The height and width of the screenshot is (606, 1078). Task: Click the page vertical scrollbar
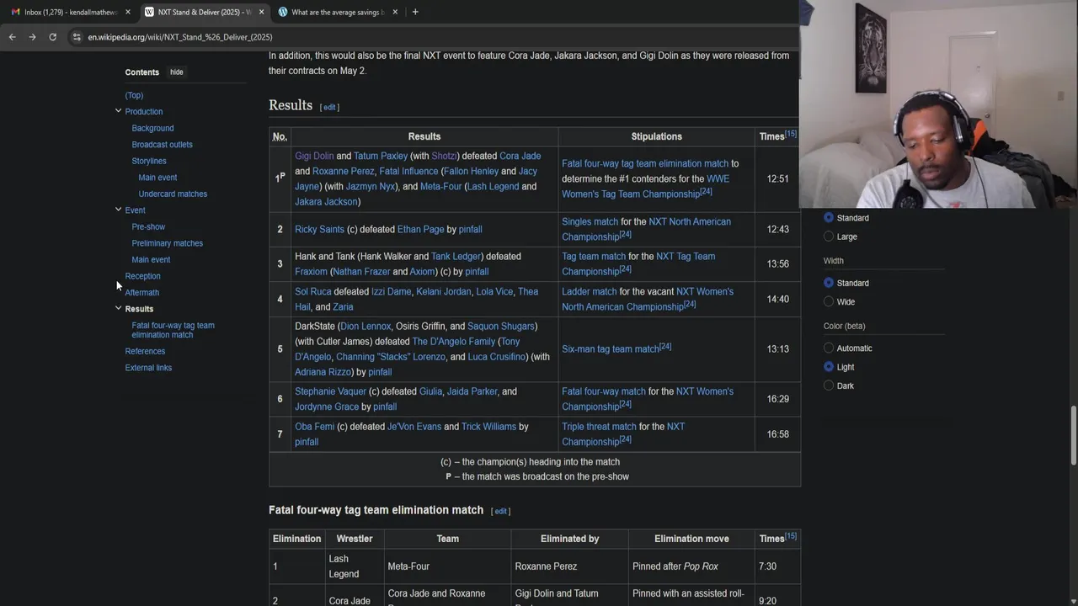click(1073, 434)
